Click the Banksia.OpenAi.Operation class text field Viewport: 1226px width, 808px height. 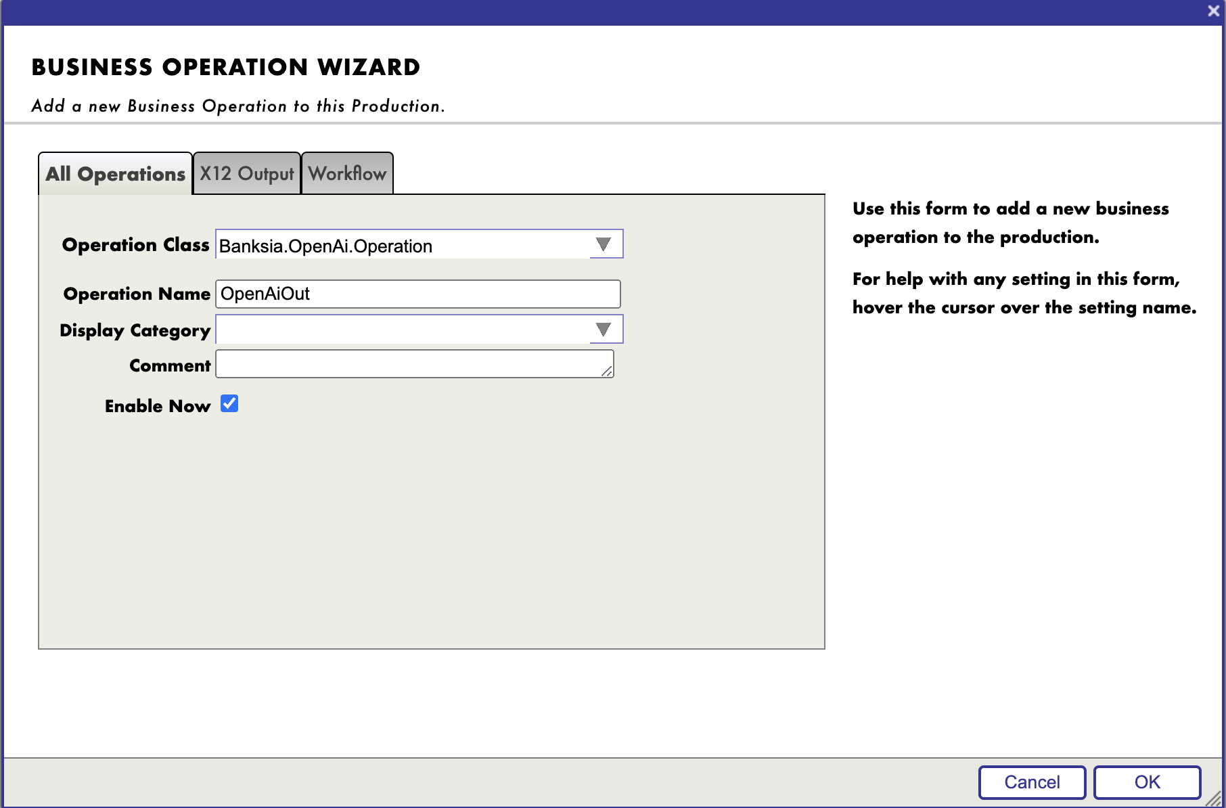403,246
